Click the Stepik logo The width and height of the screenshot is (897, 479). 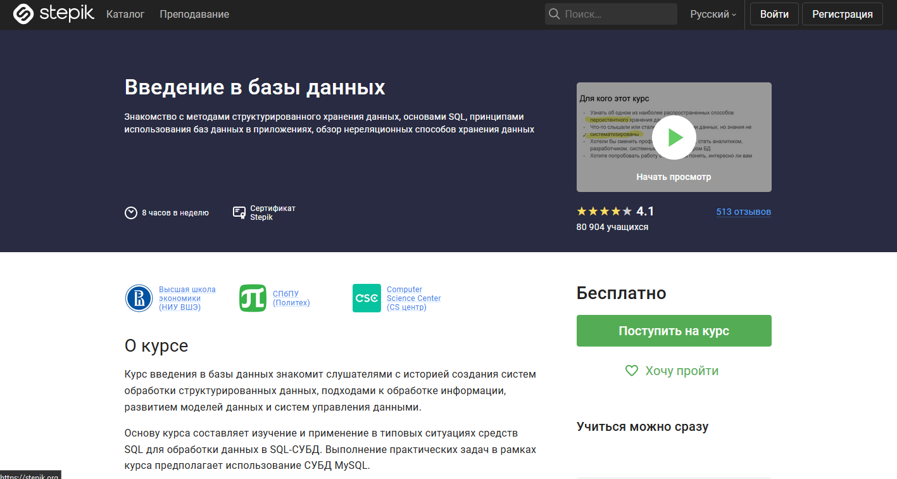point(53,13)
